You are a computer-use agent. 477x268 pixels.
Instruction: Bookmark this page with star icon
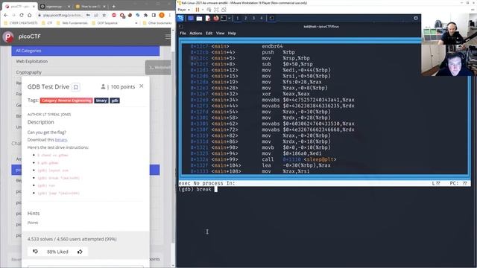point(104,15)
